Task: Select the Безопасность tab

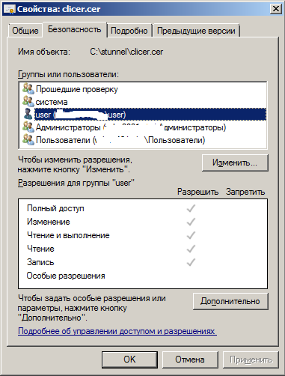Action: coord(75,30)
